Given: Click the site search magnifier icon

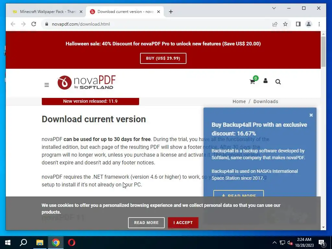Looking at the screenshot, I should [278, 82].
